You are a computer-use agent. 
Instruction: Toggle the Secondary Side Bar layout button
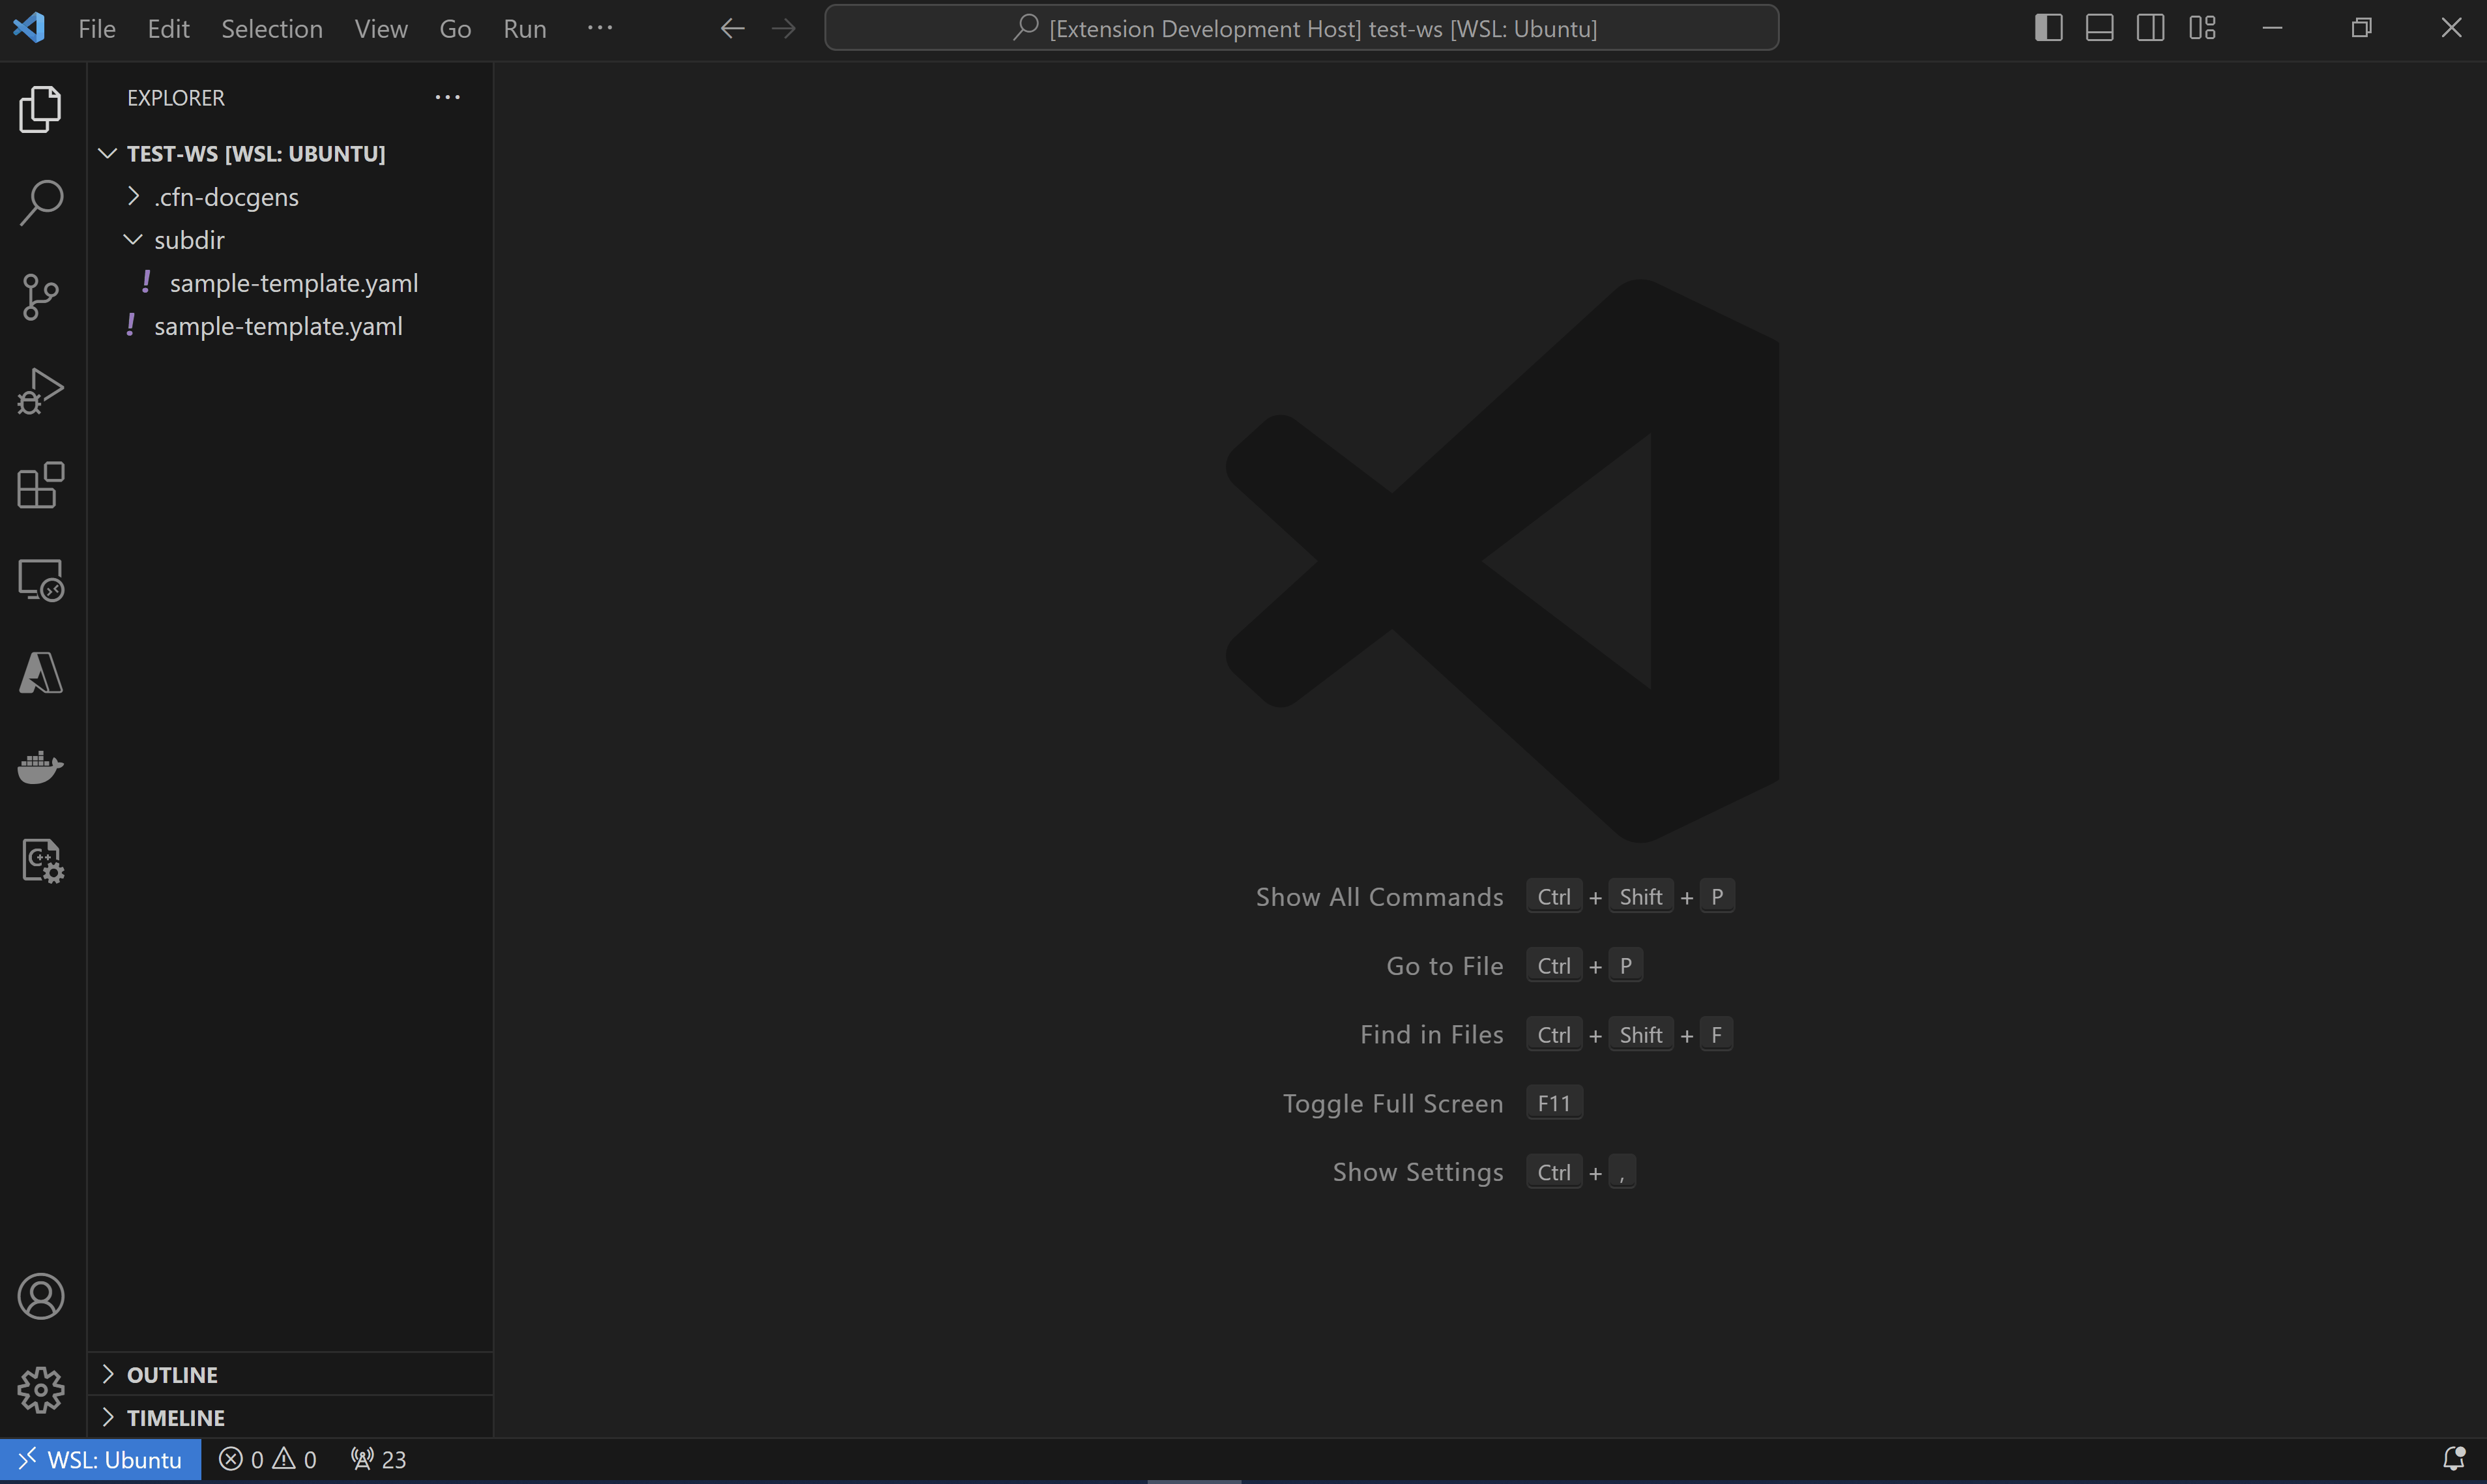[x=2150, y=28]
